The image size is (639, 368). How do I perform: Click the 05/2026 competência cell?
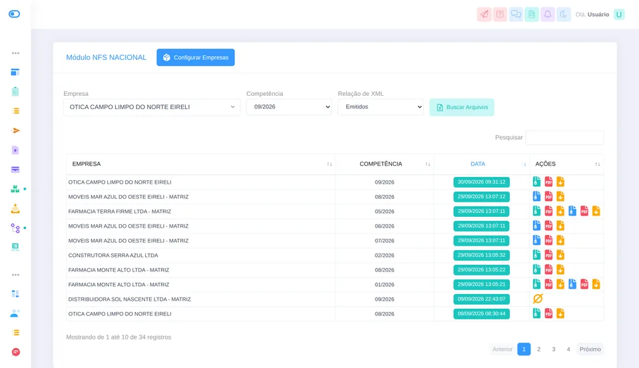tap(384, 212)
